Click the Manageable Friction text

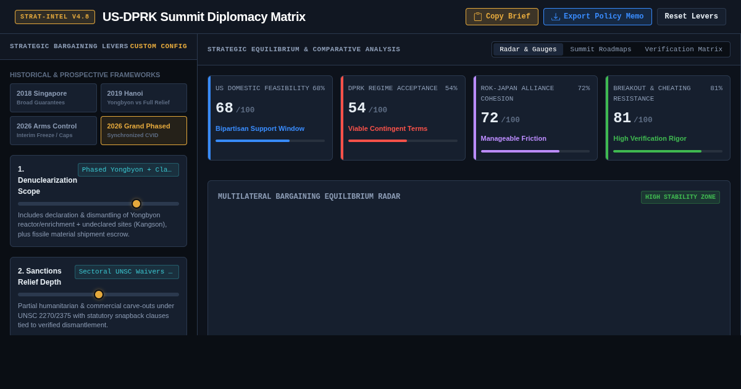tap(514, 138)
